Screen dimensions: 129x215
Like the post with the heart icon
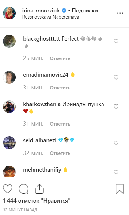click(8, 189)
